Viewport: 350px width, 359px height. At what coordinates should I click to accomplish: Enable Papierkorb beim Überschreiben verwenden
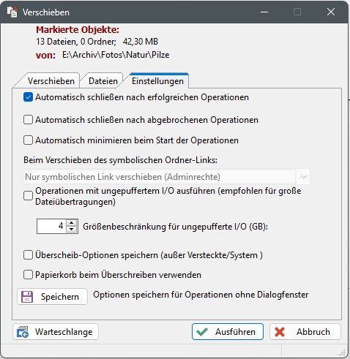[28, 275]
